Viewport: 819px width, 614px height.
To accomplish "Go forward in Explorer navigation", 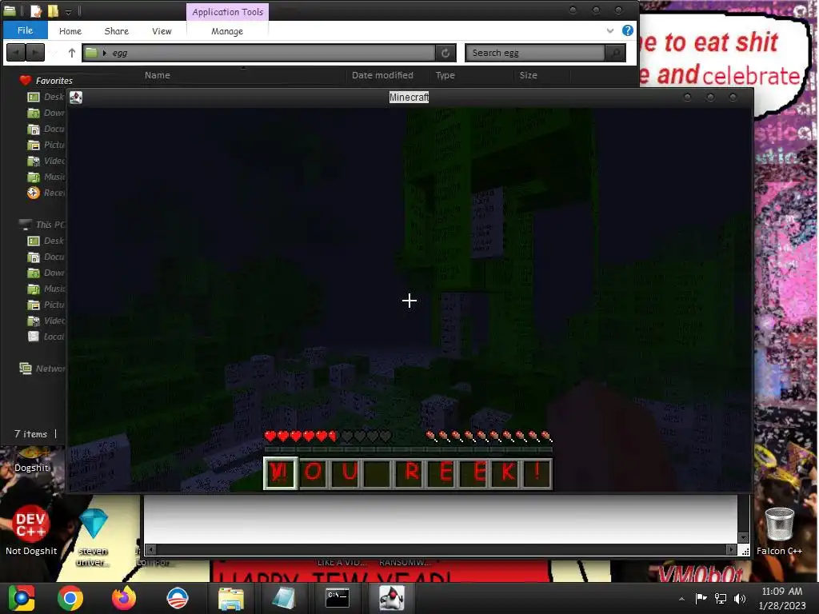I will [x=35, y=53].
